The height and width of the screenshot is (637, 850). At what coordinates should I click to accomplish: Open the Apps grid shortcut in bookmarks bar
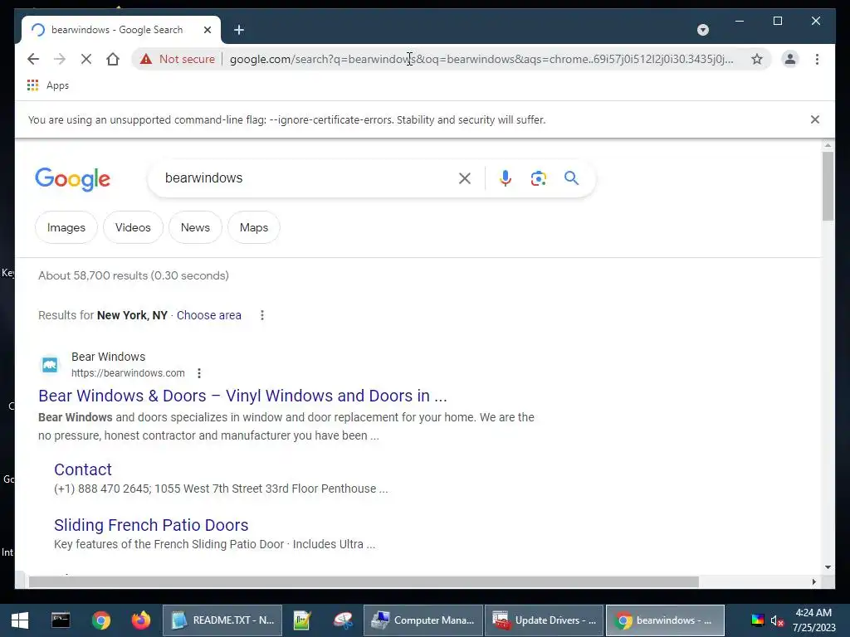pos(32,85)
